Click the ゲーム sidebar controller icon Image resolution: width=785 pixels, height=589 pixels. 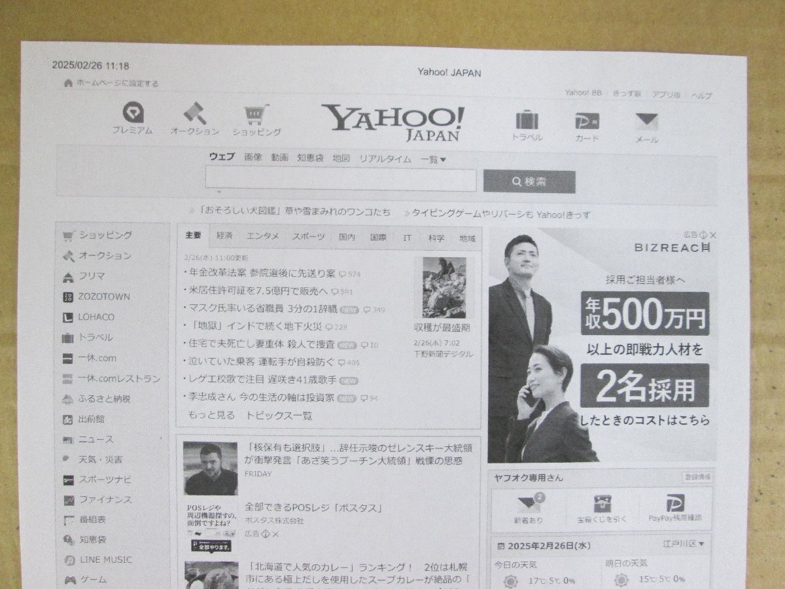[69, 580]
